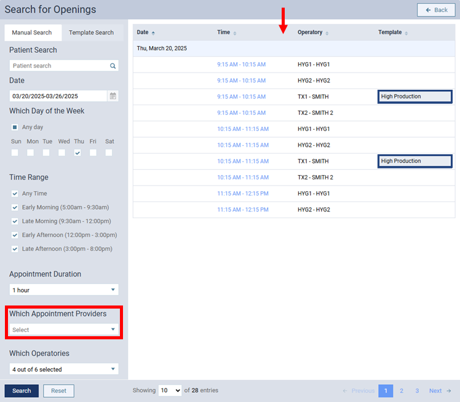Sort results by Date column arrow
Viewport: 460px width, 402px height.
153,33
